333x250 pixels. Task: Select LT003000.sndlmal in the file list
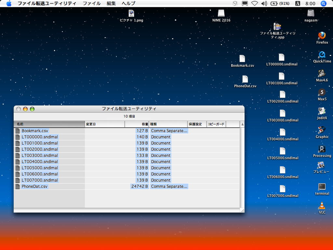point(40,156)
